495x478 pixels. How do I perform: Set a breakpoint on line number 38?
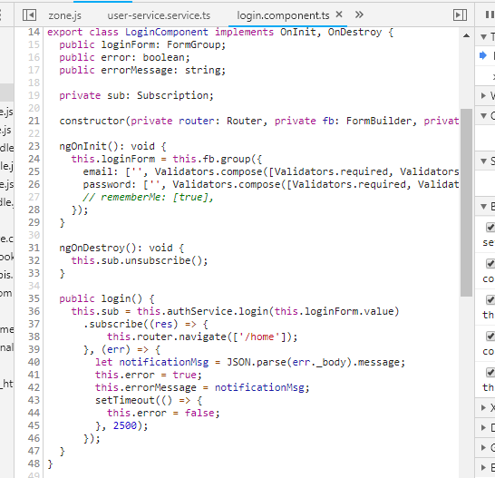click(34, 337)
